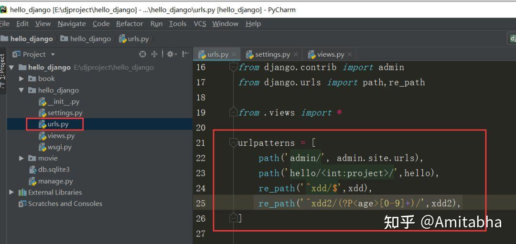Image resolution: width=516 pixels, height=244 pixels.
Task: Fold urlpatterns list at line 21
Action: tap(233, 143)
